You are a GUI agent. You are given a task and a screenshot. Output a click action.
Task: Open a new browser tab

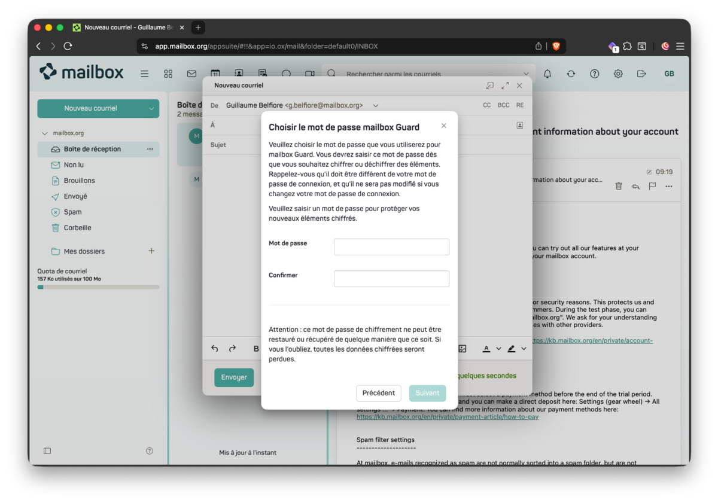tap(198, 28)
